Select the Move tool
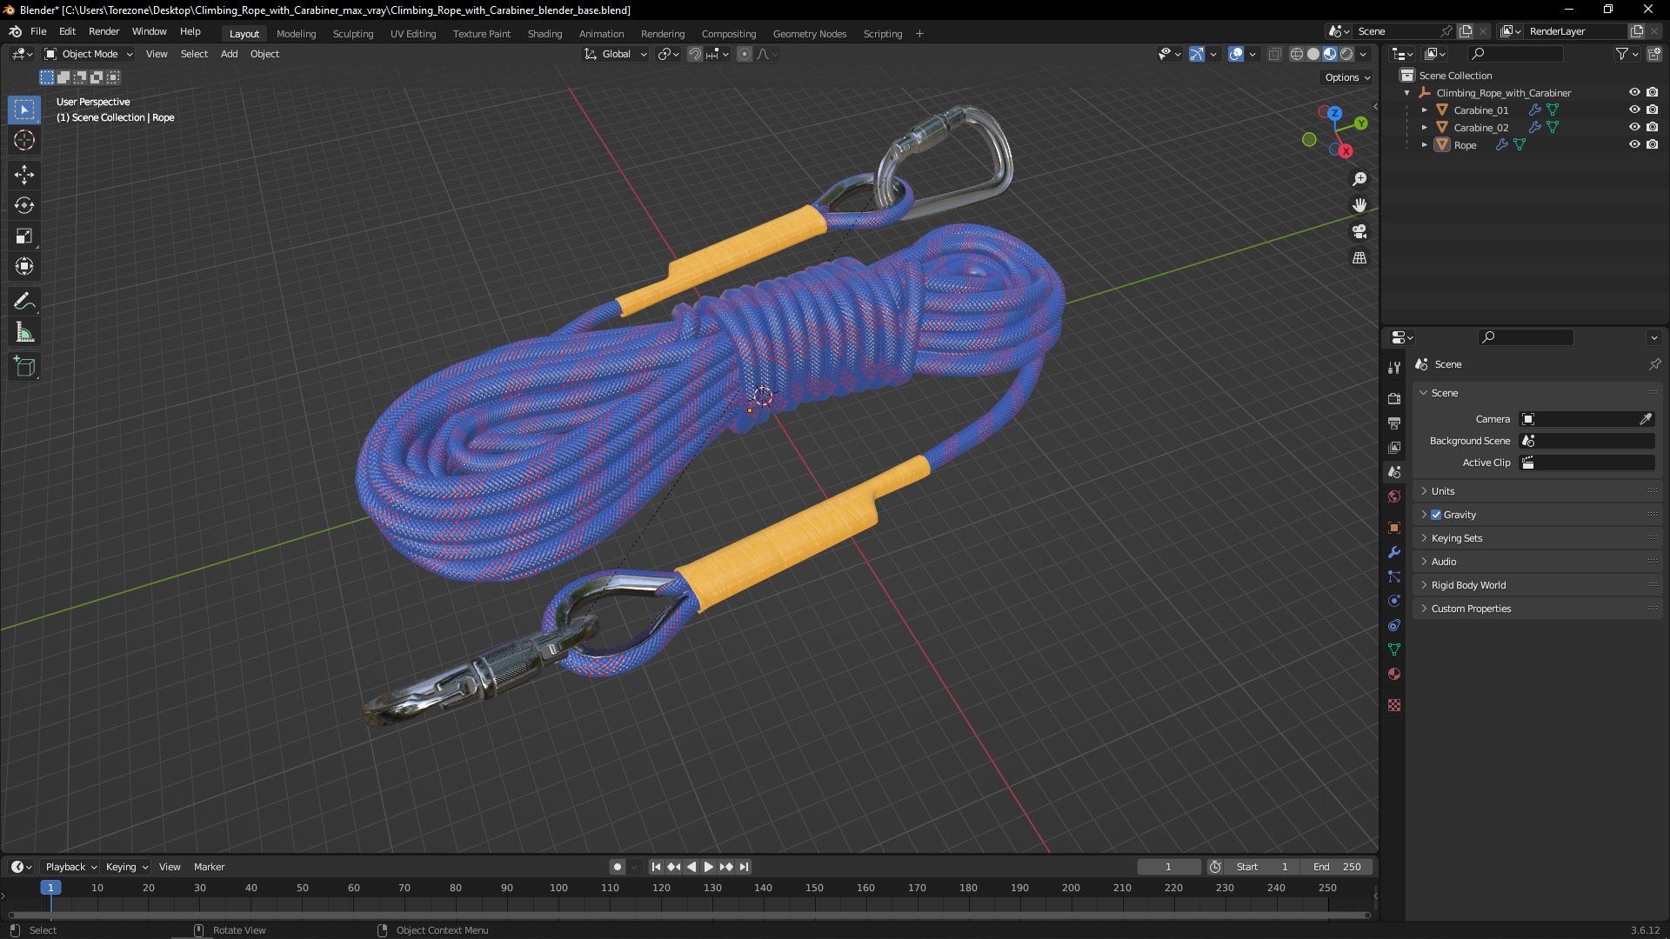The height and width of the screenshot is (939, 1670). tap(24, 175)
